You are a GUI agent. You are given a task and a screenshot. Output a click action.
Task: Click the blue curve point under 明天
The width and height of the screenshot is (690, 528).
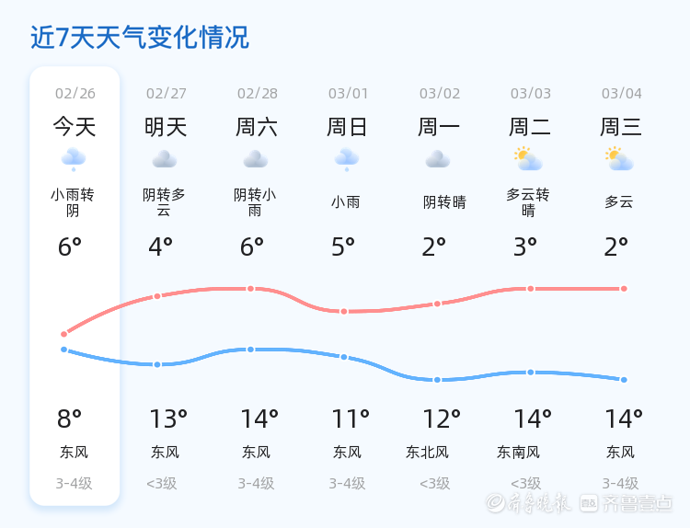tap(157, 365)
